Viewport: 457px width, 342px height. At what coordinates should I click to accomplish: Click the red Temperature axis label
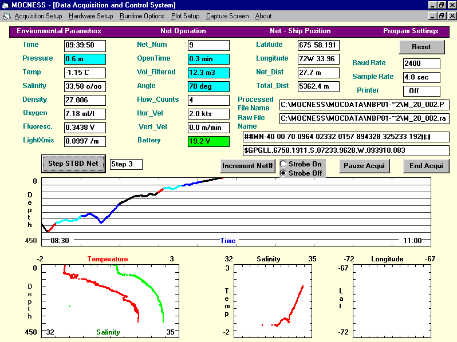(108, 259)
